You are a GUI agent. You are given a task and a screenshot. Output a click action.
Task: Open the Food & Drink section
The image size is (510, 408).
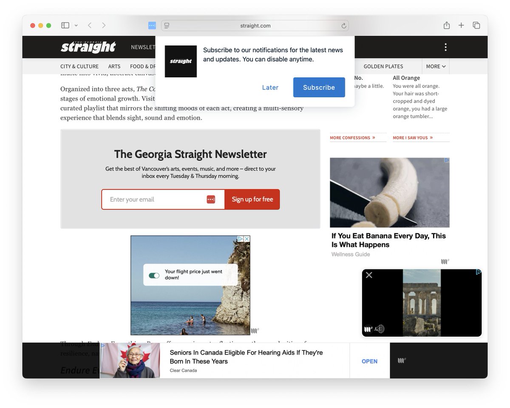(x=143, y=66)
